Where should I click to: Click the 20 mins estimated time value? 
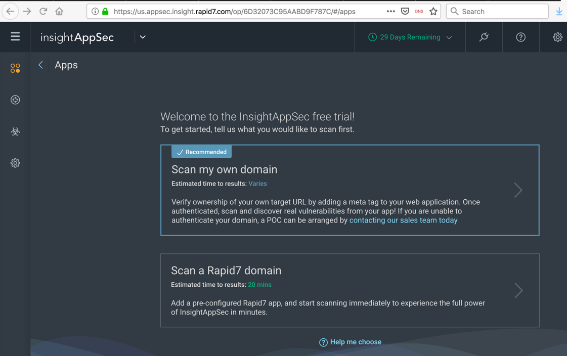click(259, 285)
